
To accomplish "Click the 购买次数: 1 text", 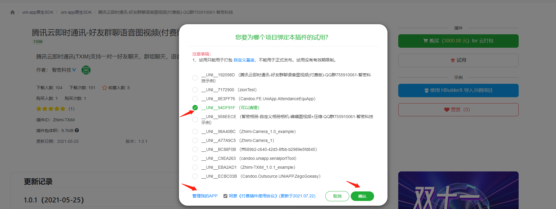I will [x=75, y=98].
